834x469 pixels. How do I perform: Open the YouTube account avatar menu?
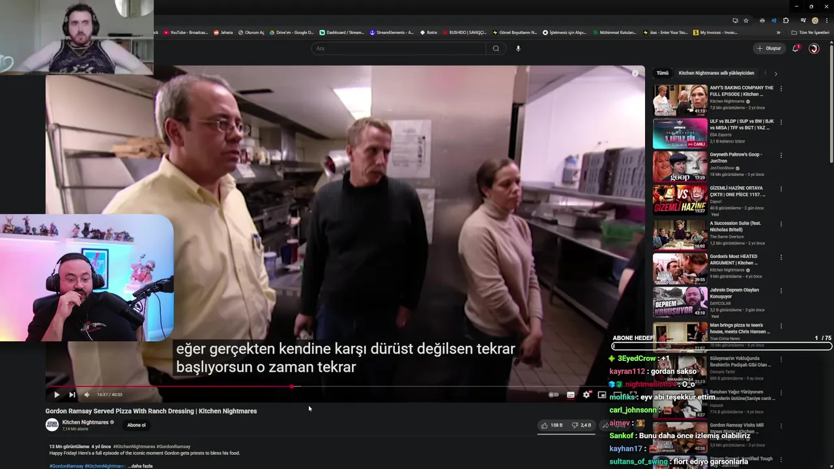click(x=814, y=48)
